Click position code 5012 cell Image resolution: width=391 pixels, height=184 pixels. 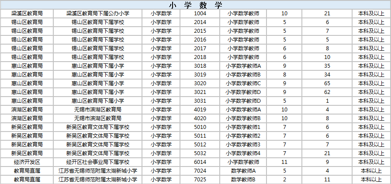[200, 145]
